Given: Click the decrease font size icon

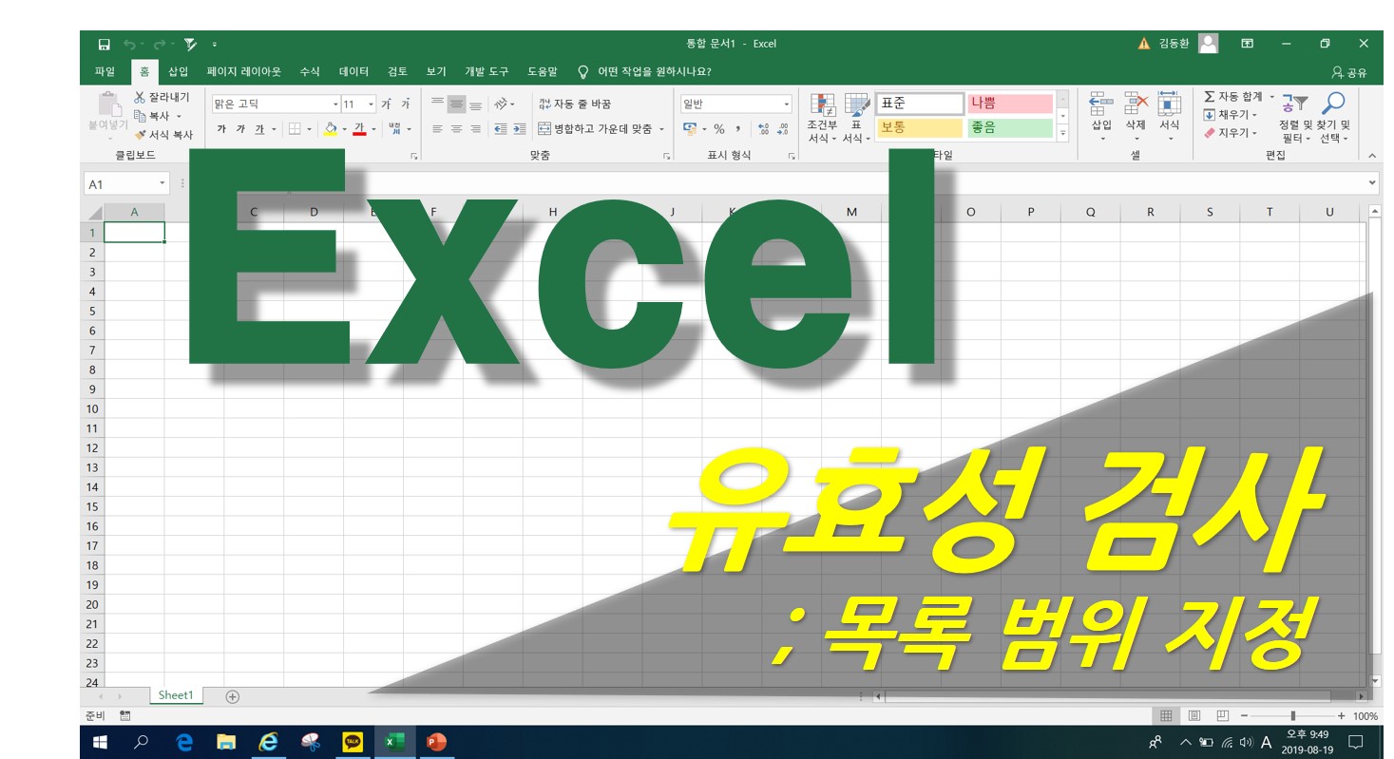Looking at the screenshot, I should point(406,104).
